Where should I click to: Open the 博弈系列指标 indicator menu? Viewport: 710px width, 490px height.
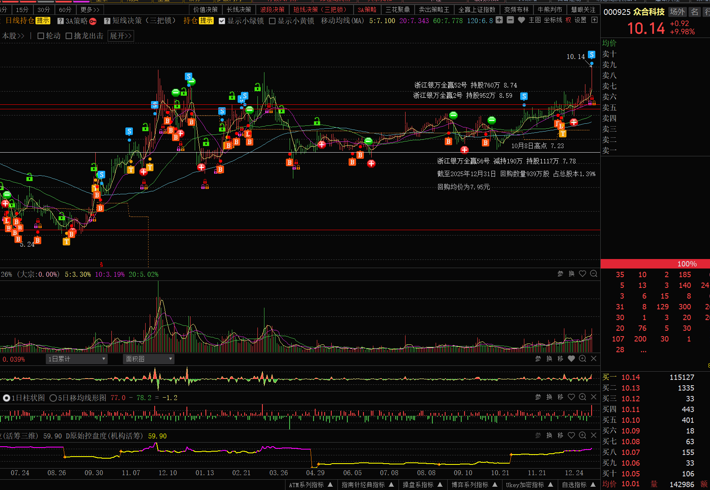[474, 485]
